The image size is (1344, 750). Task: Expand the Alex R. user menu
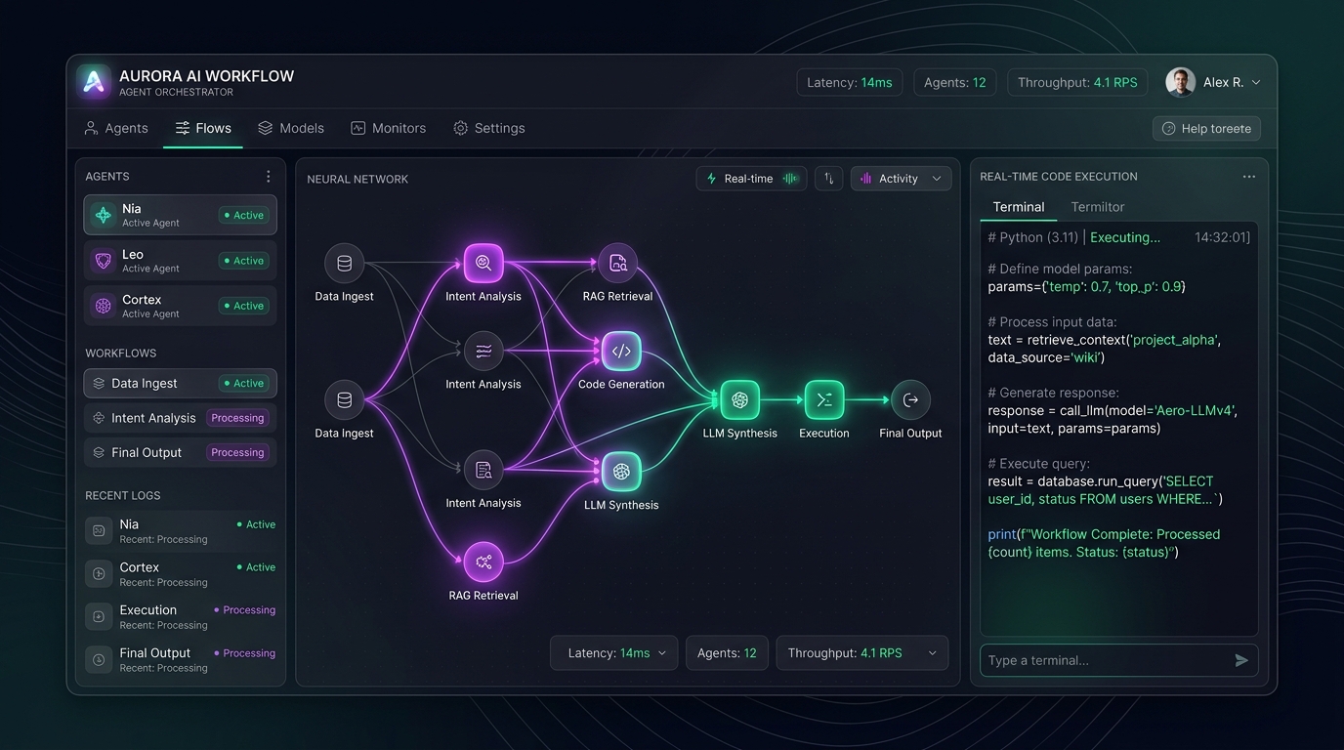[x=1214, y=82]
